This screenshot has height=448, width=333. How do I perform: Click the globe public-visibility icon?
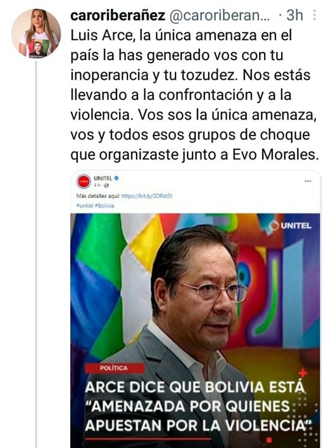[106, 185]
